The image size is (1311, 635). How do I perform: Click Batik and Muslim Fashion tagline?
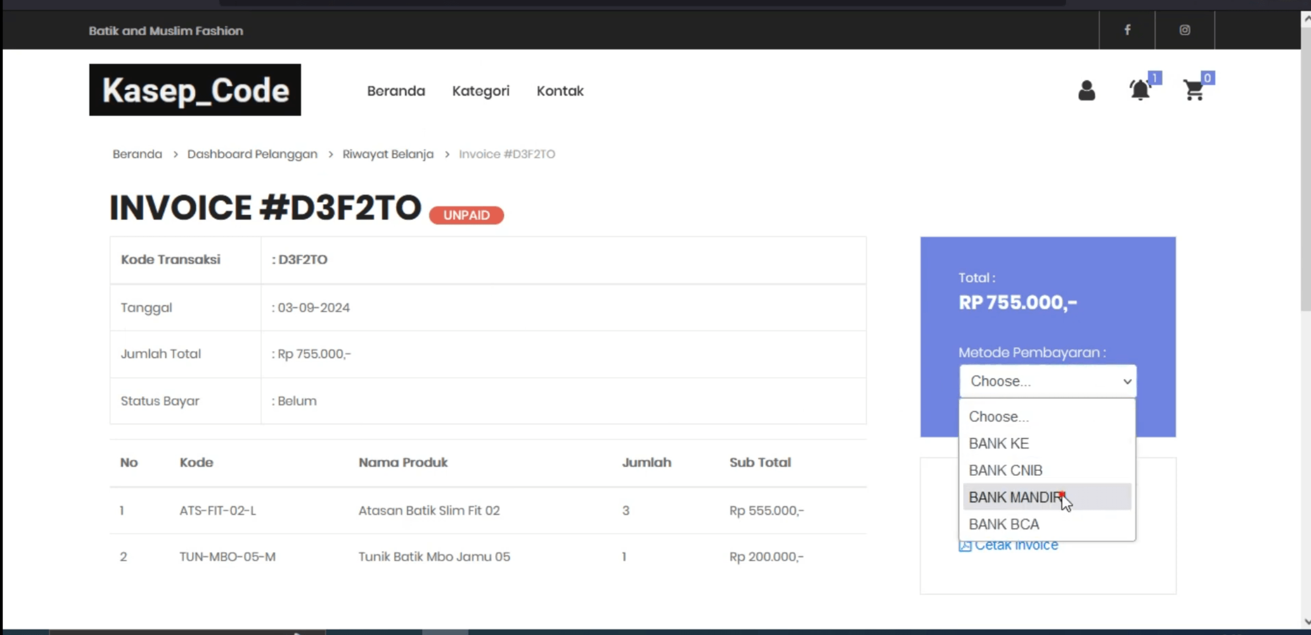coord(166,31)
